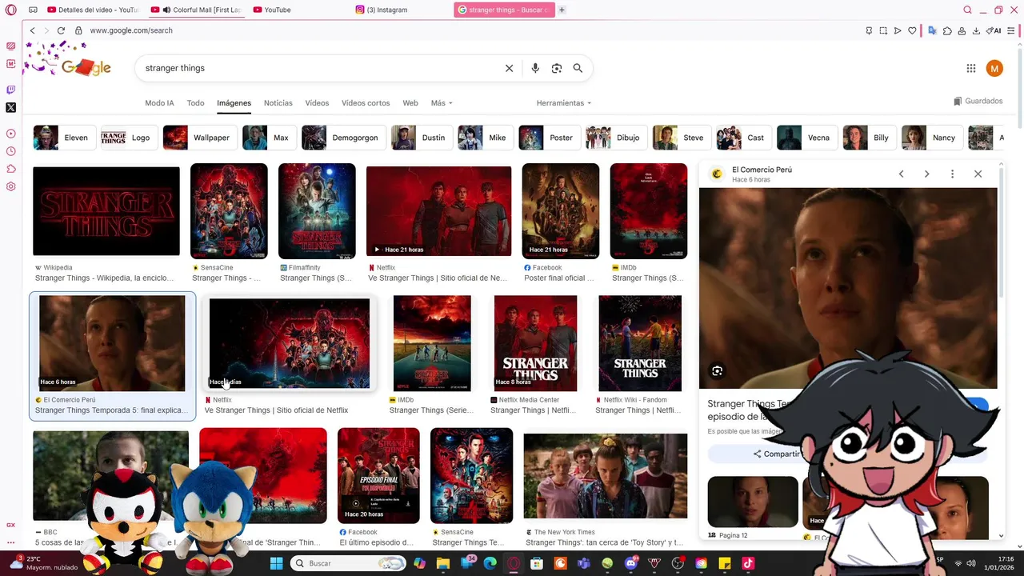Open downloads icon in toolbar
This screenshot has height=576, width=1024.
point(977,30)
